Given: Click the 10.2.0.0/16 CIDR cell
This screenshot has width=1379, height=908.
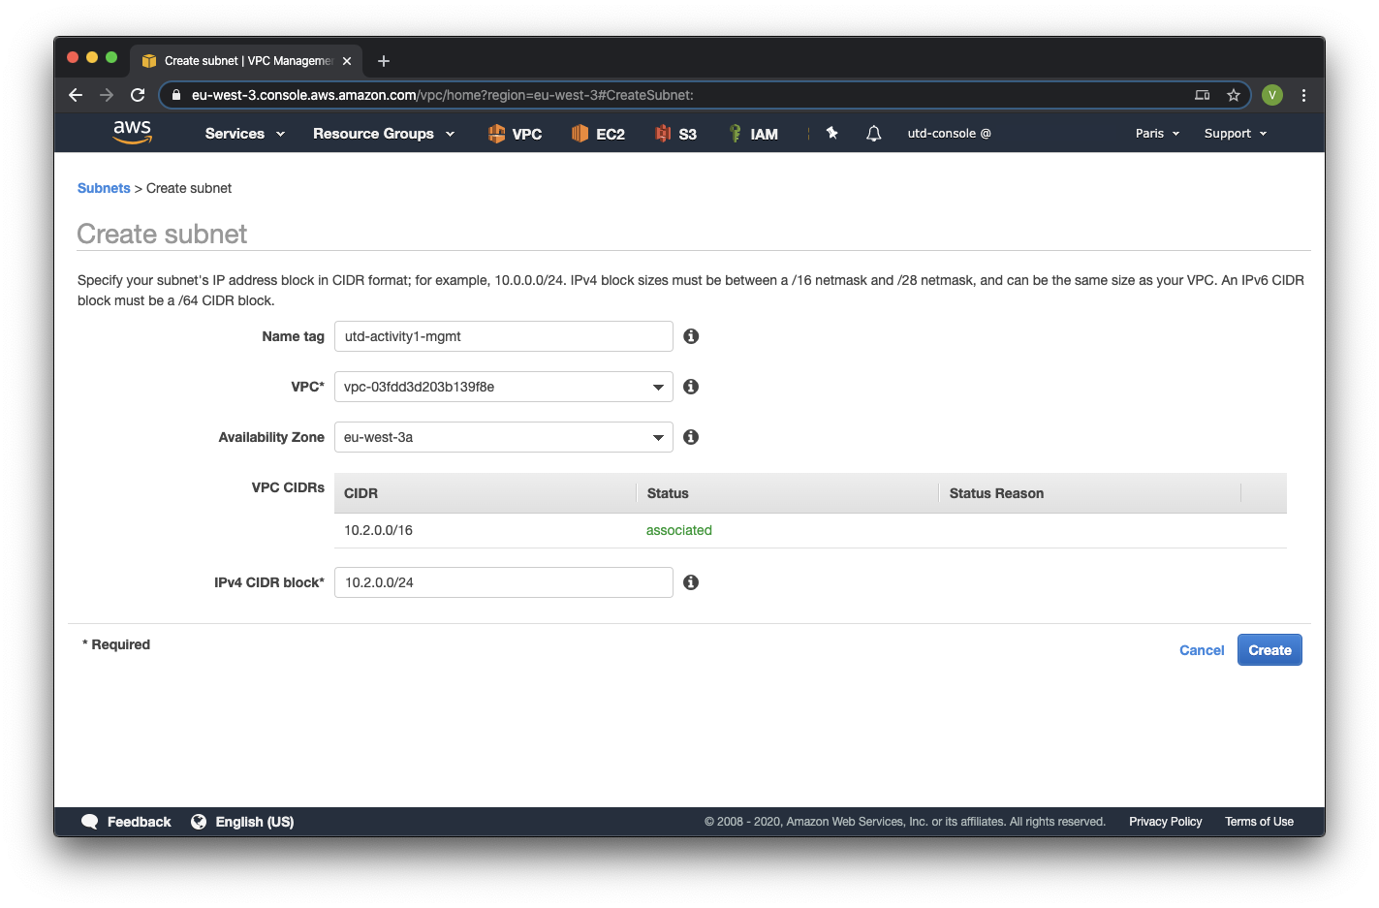Looking at the screenshot, I should coord(378,530).
